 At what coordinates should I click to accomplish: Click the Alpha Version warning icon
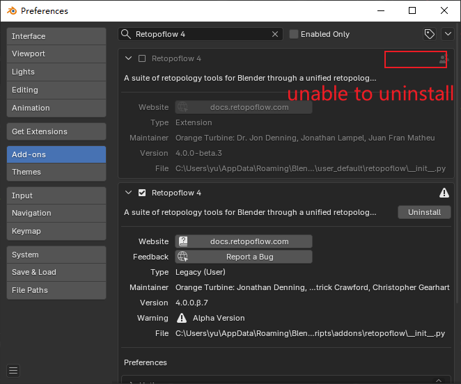tap(182, 318)
